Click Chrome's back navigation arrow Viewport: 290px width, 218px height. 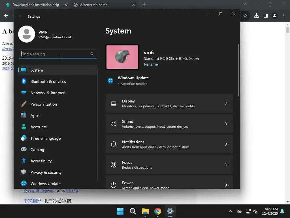(6, 16)
